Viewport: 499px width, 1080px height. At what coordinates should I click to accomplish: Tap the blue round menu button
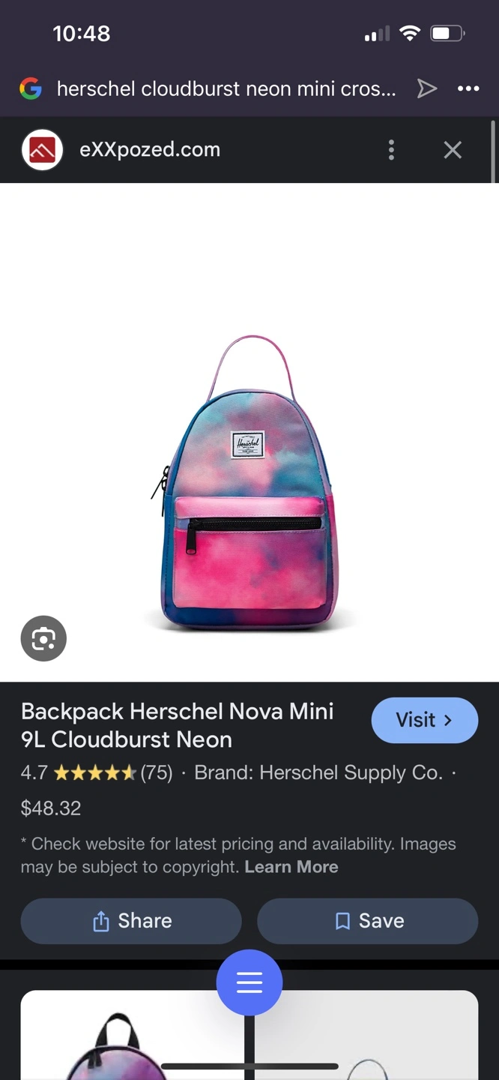pyautogui.click(x=250, y=982)
